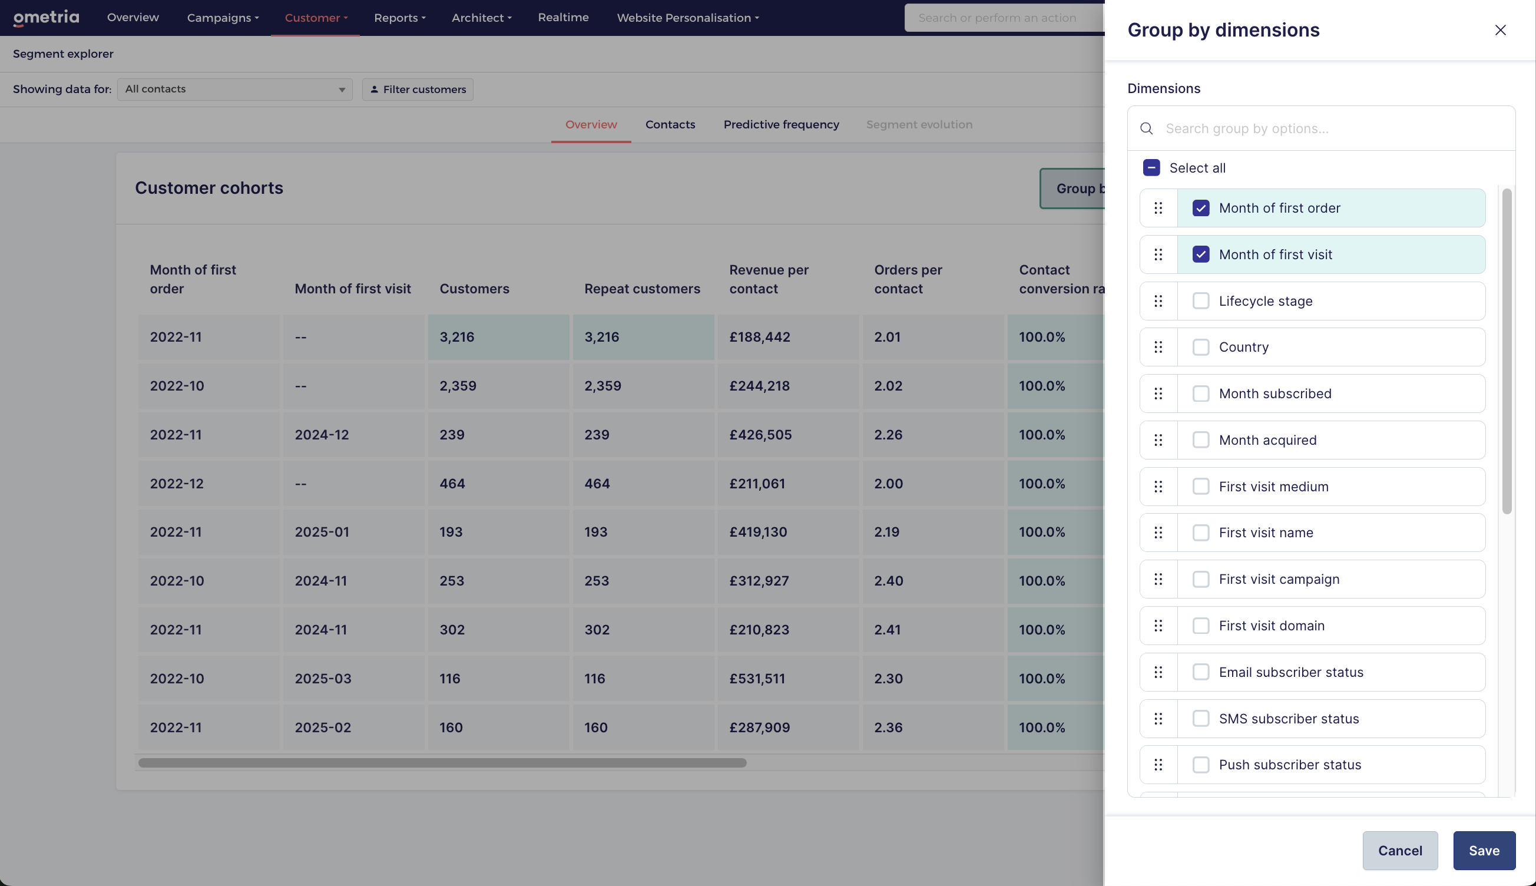Switch to the Contacts tab
Viewport: 1536px width, 886px height.
click(x=670, y=124)
